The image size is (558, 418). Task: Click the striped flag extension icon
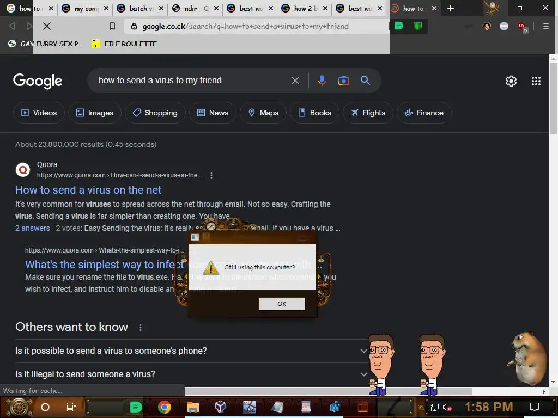pyautogui.click(x=504, y=26)
